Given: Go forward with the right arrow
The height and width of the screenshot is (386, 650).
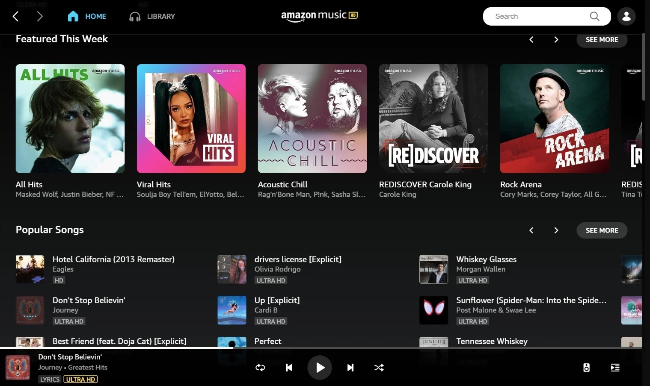Looking at the screenshot, I should tap(40, 16).
